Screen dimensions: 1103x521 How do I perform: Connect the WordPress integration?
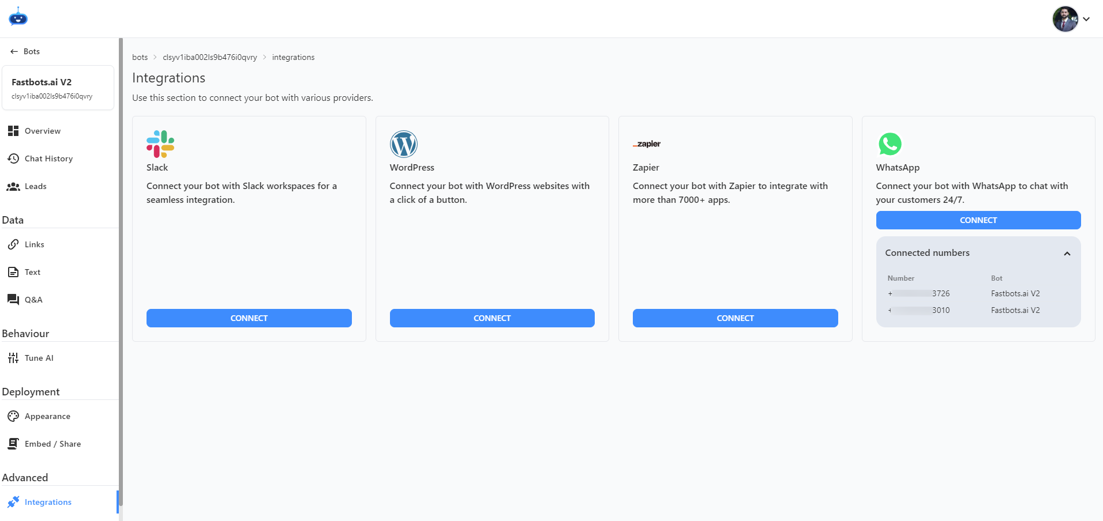(492, 318)
